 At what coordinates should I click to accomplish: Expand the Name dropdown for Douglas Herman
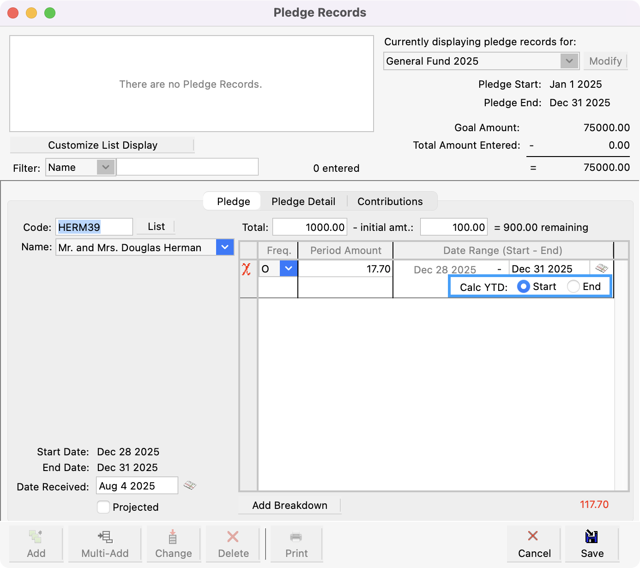[225, 247]
